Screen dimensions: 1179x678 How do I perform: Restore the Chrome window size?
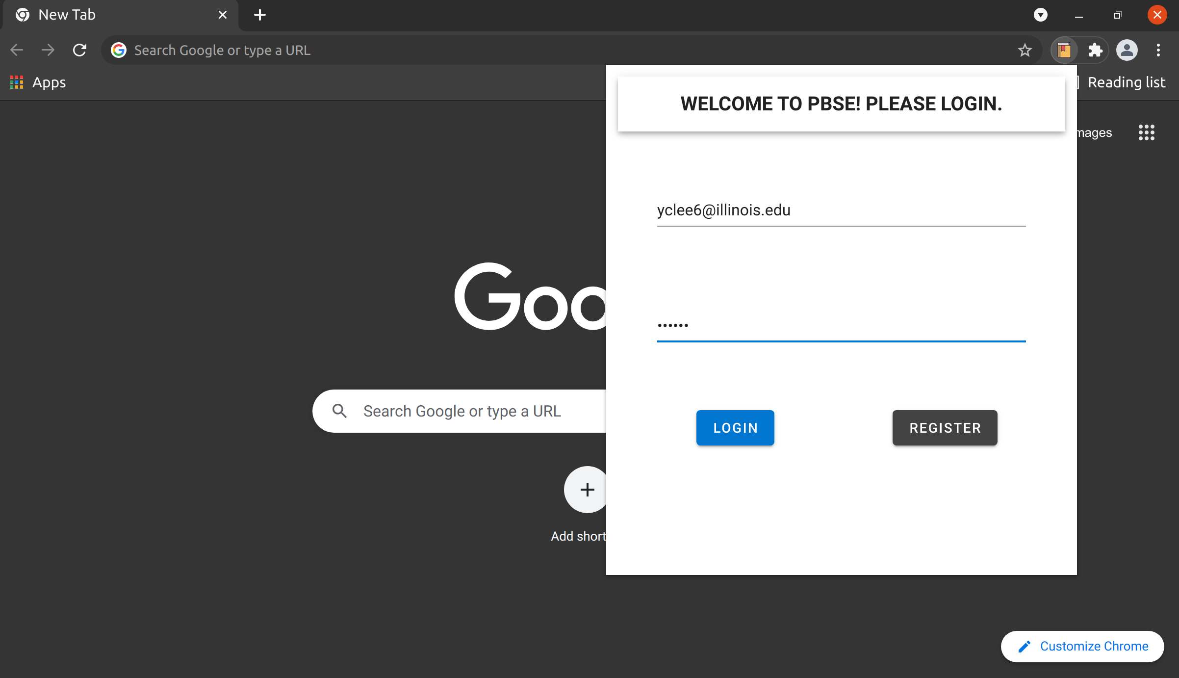(x=1118, y=15)
